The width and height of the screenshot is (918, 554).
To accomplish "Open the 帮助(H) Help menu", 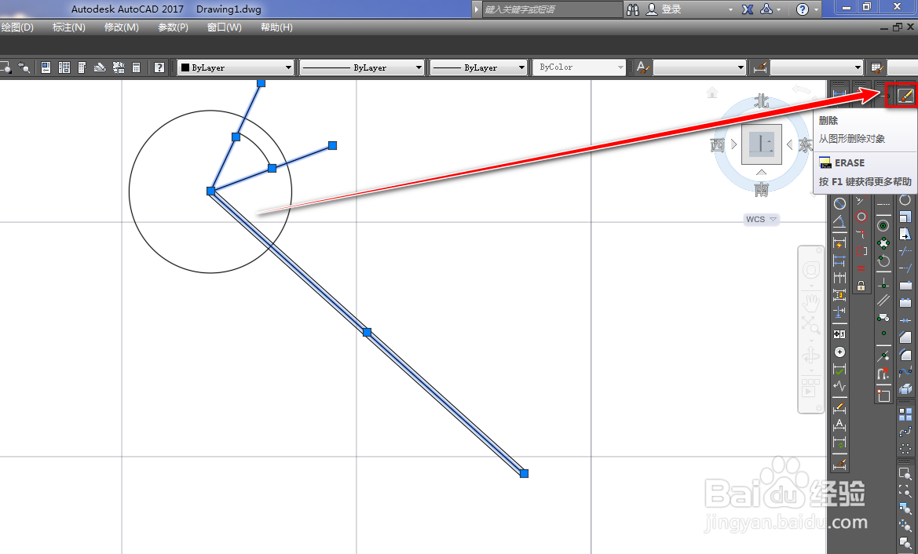I will click(x=277, y=27).
